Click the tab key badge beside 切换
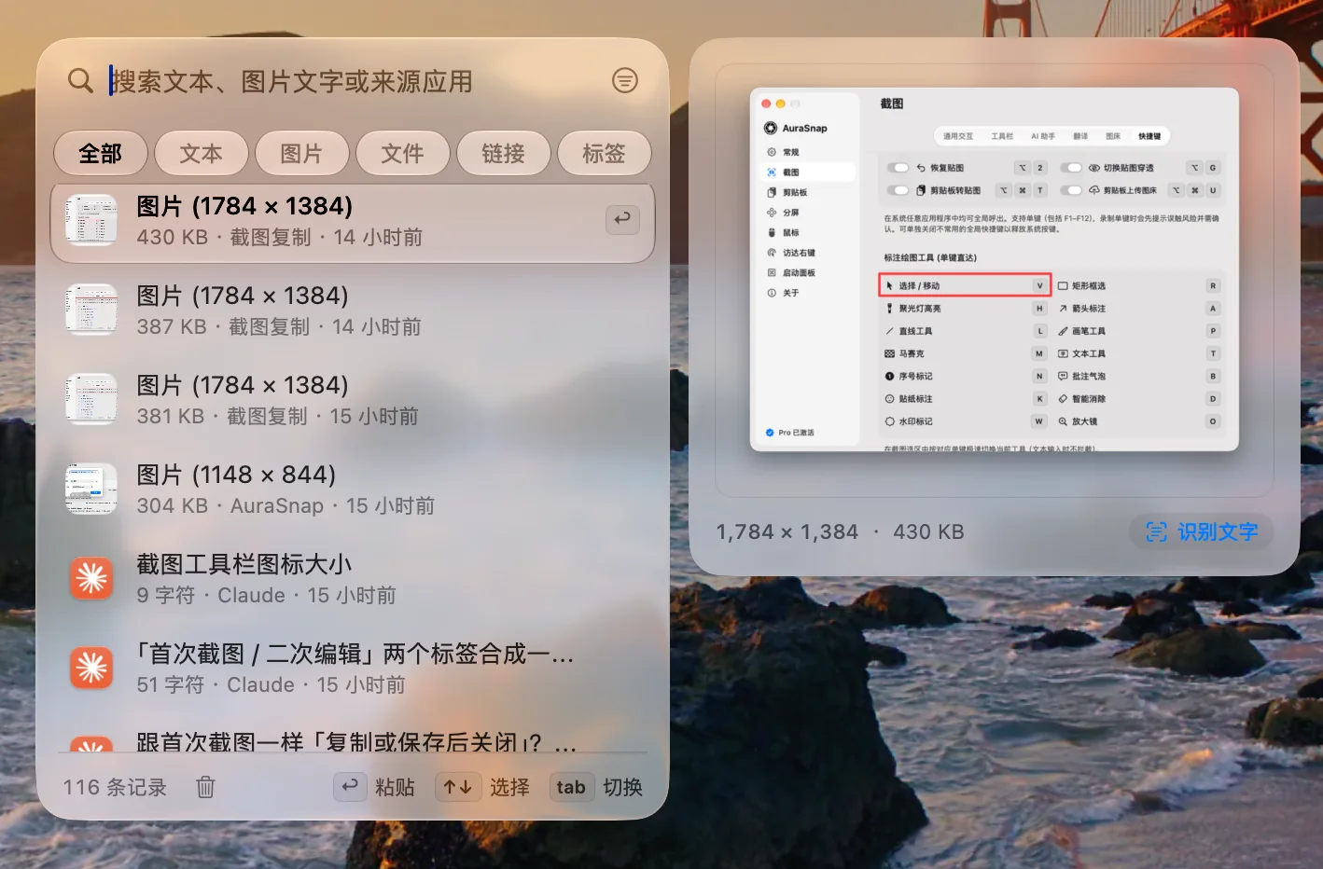This screenshot has width=1323, height=869. pos(571,787)
